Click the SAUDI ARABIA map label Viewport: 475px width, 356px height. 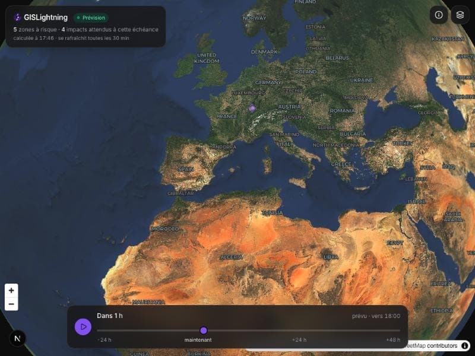pyautogui.click(x=453, y=217)
